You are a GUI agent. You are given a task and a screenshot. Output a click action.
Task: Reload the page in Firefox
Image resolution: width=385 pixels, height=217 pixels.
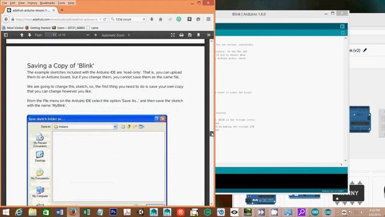point(105,19)
